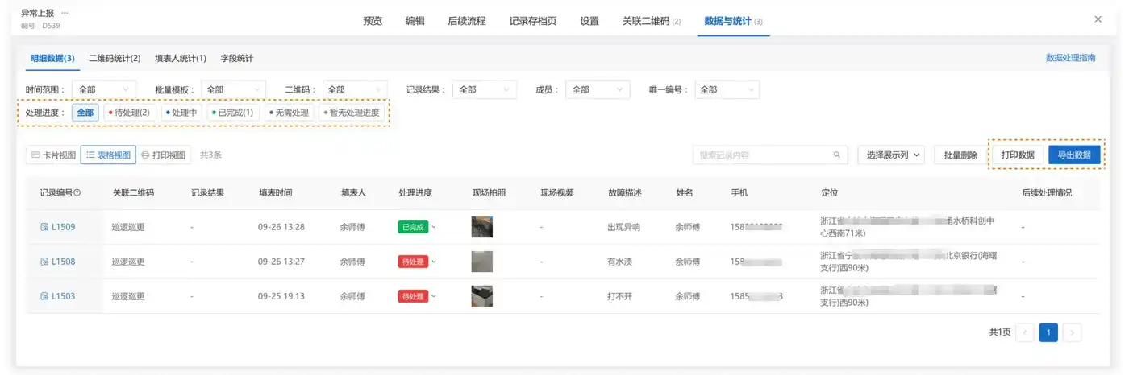Switch to the 记录存档页 tab
The image size is (1129, 375).
coord(533,21)
